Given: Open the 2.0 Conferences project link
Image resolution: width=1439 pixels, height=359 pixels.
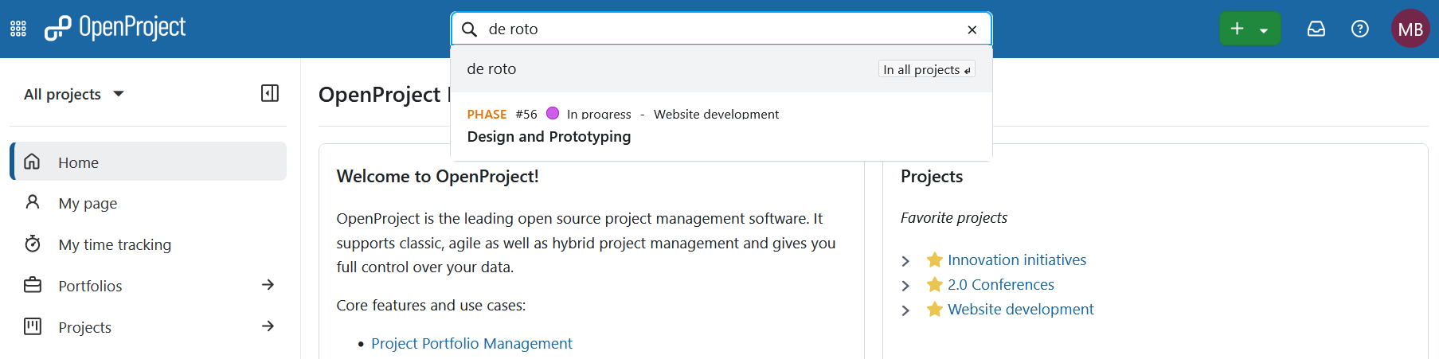Looking at the screenshot, I should (x=1001, y=284).
